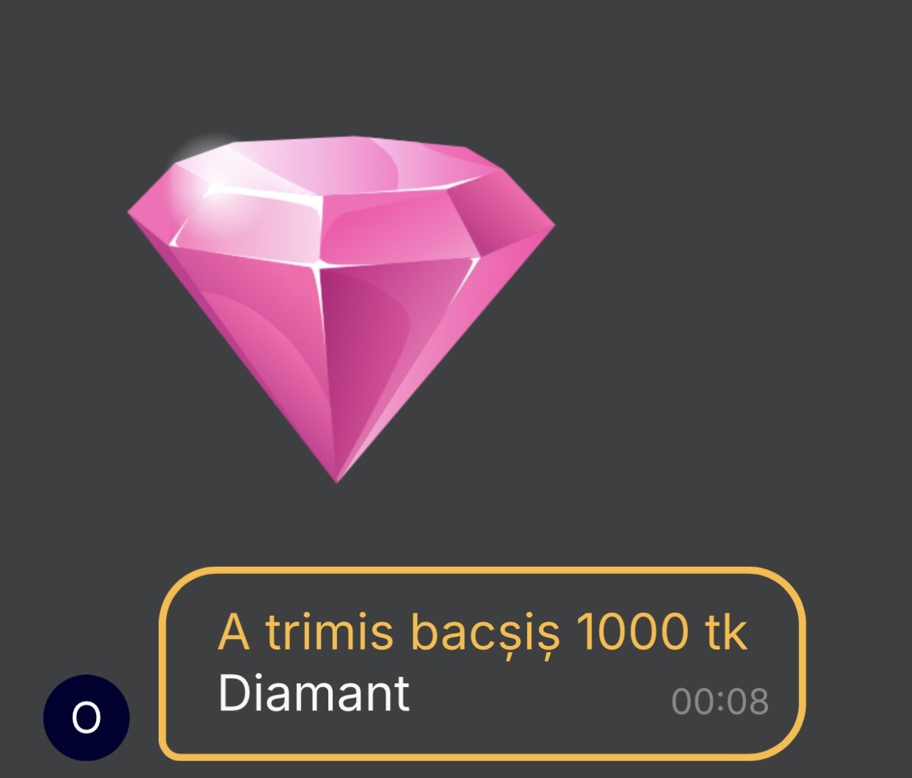This screenshot has height=778, width=912.
Task: Select the 'Diamant' gift name label
Action: (x=314, y=693)
